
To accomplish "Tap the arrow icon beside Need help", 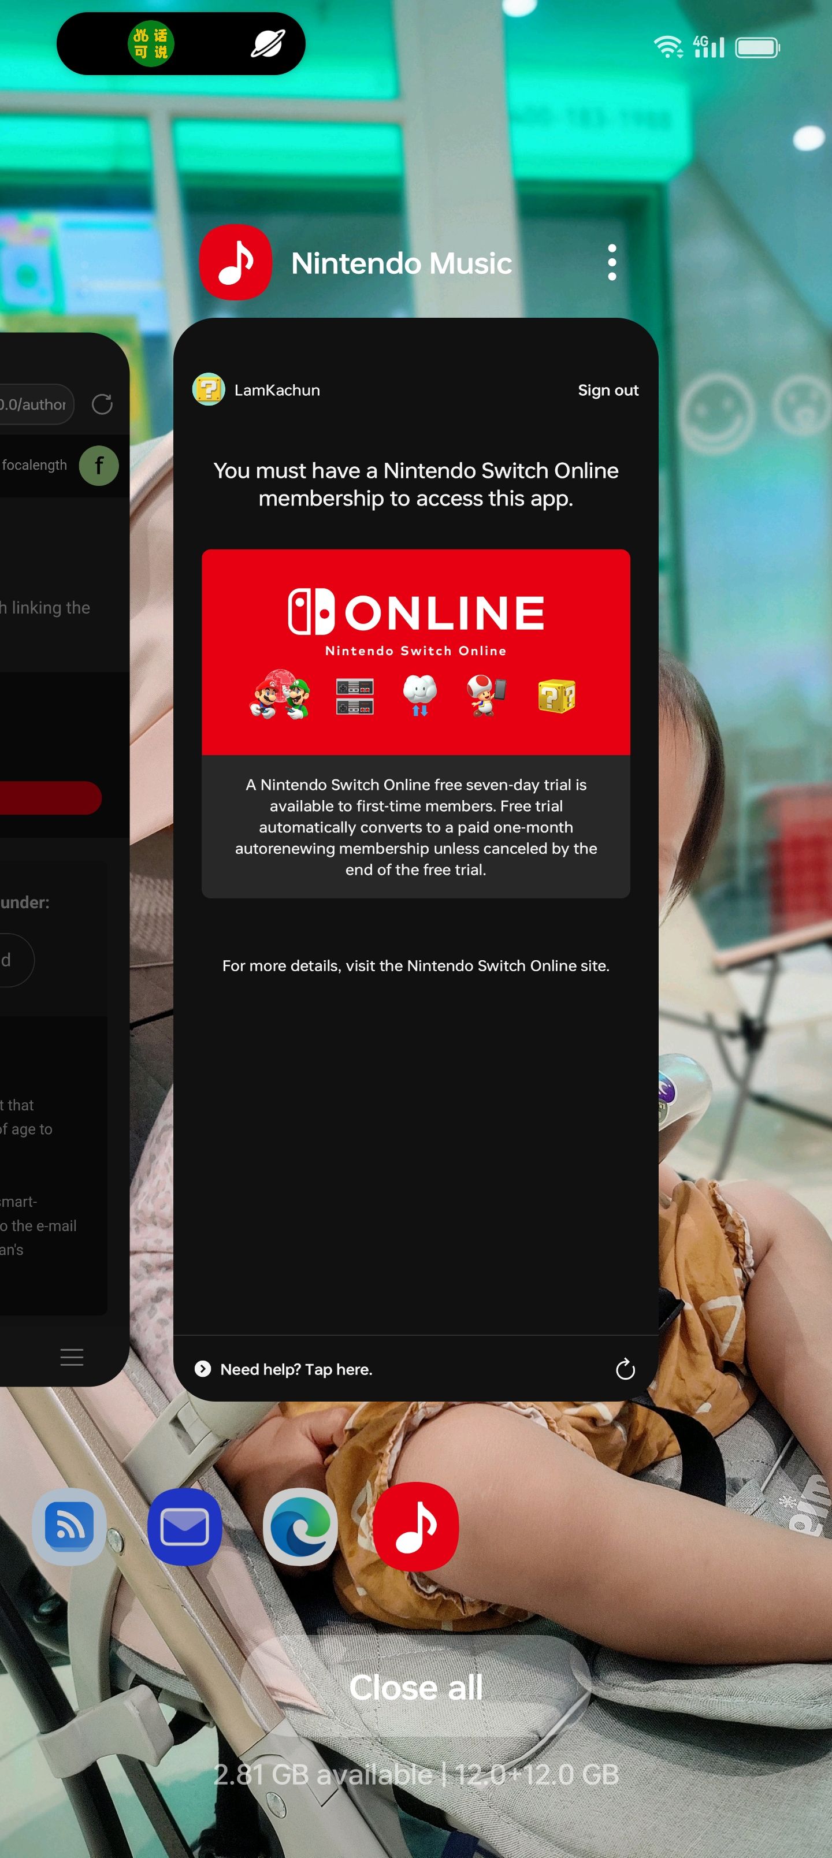I will tap(203, 1368).
